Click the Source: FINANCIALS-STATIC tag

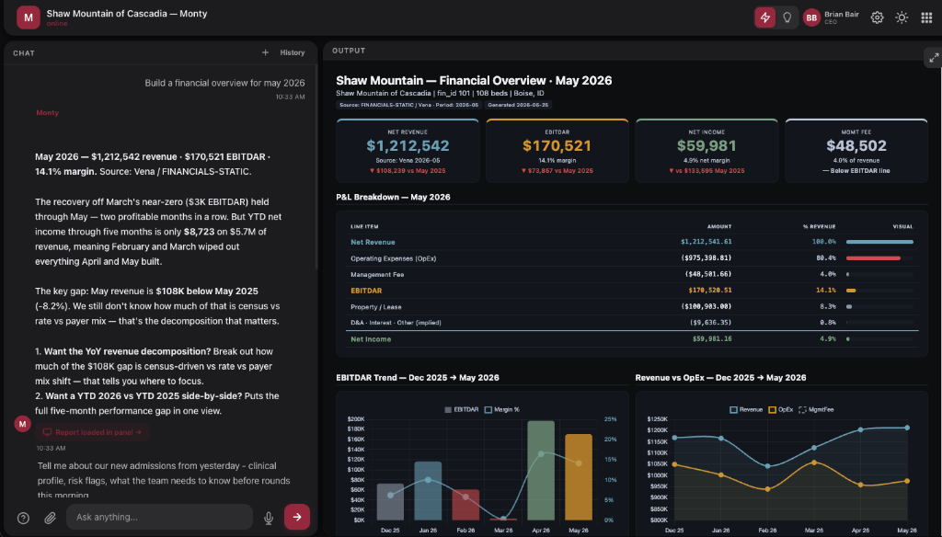click(x=408, y=105)
